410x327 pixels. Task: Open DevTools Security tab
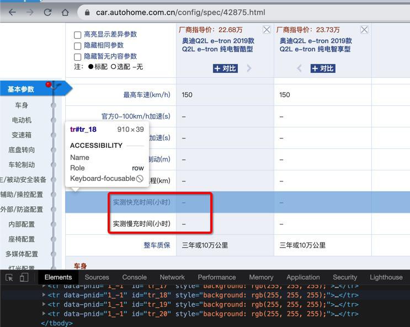coord(345,277)
